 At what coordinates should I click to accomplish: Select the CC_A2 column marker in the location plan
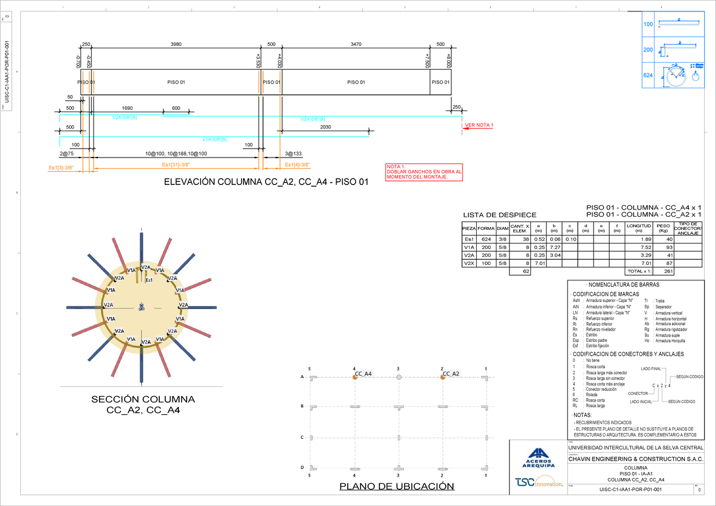tap(442, 377)
